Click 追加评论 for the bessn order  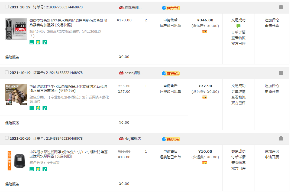click(x=272, y=86)
